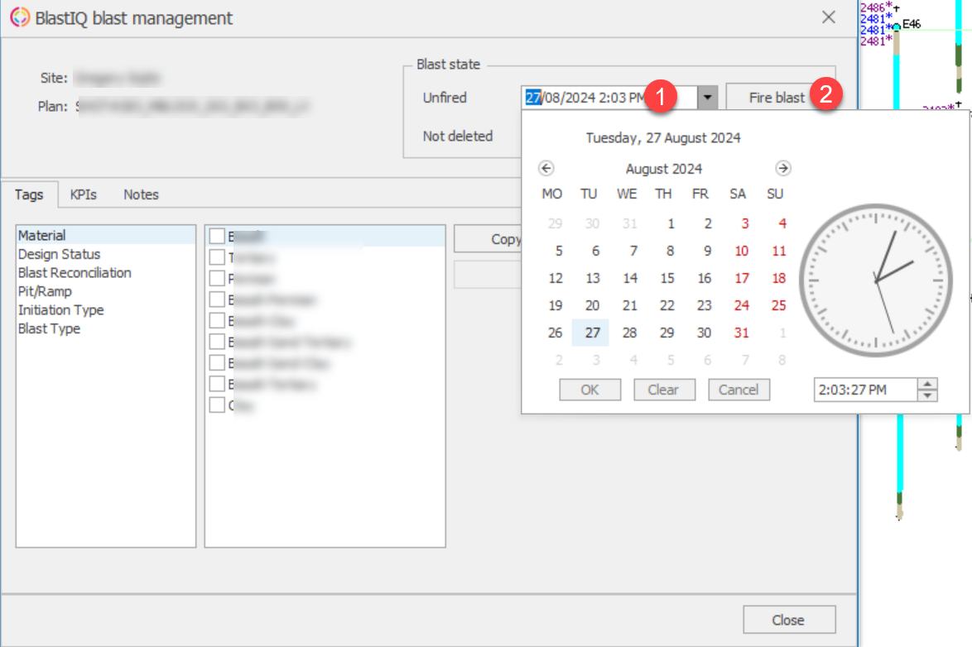
Task: Select August 28 in the calendar
Action: pyautogui.click(x=630, y=333)
